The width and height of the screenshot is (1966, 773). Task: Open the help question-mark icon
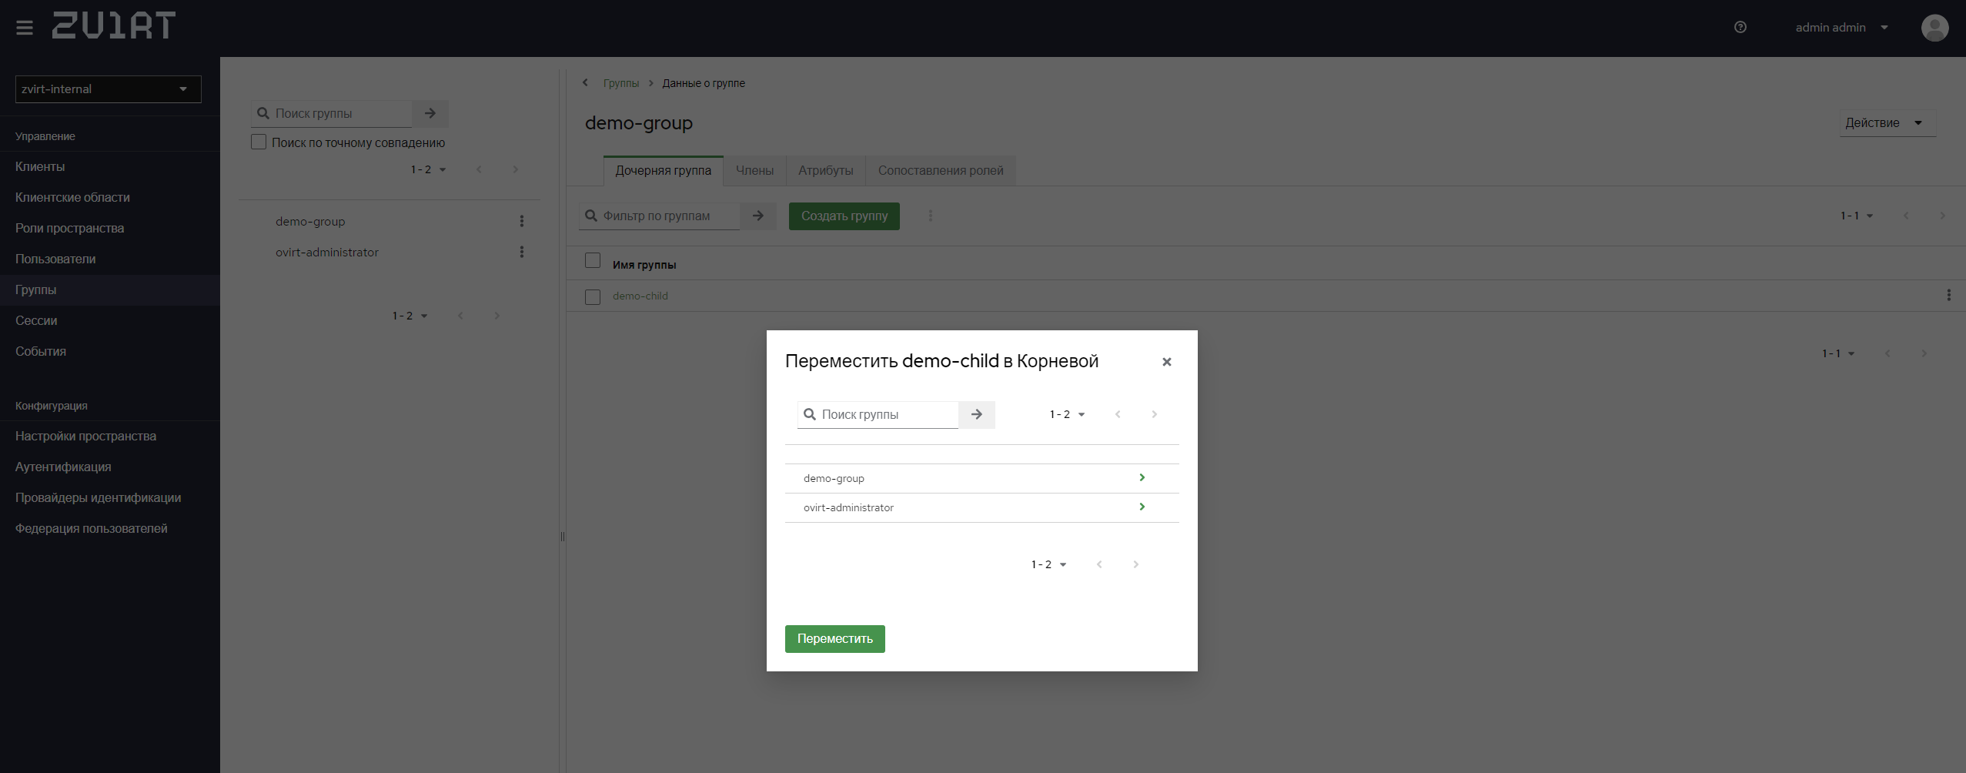tap(1740, 27)
